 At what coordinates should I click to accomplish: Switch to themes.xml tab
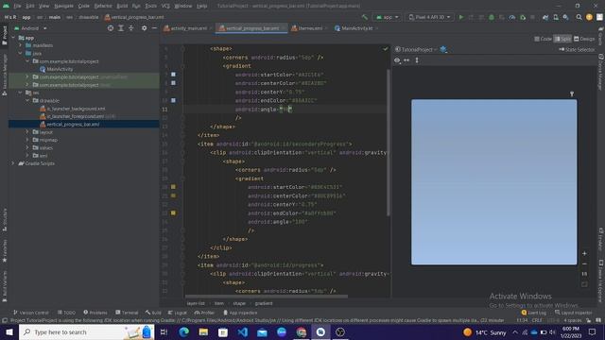(x=309, y=28)
